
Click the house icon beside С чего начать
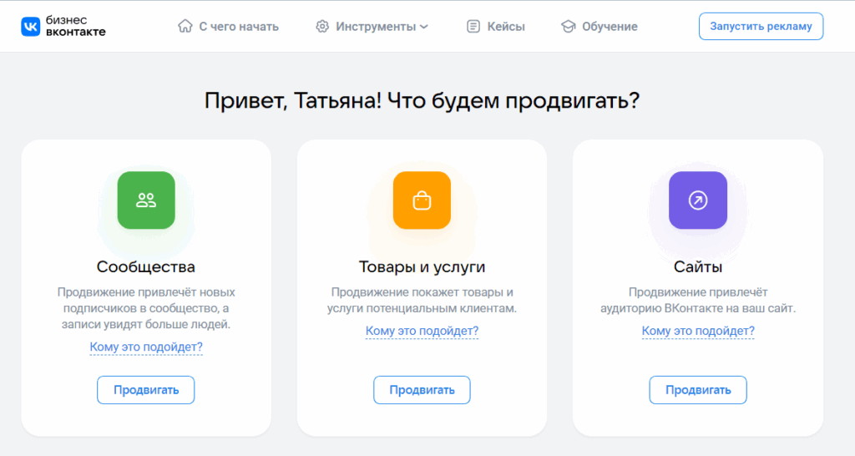(x=185, y=27)
